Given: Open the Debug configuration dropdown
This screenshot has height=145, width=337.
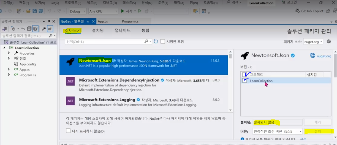Looking at the screenshot, I should coord(78,11).
